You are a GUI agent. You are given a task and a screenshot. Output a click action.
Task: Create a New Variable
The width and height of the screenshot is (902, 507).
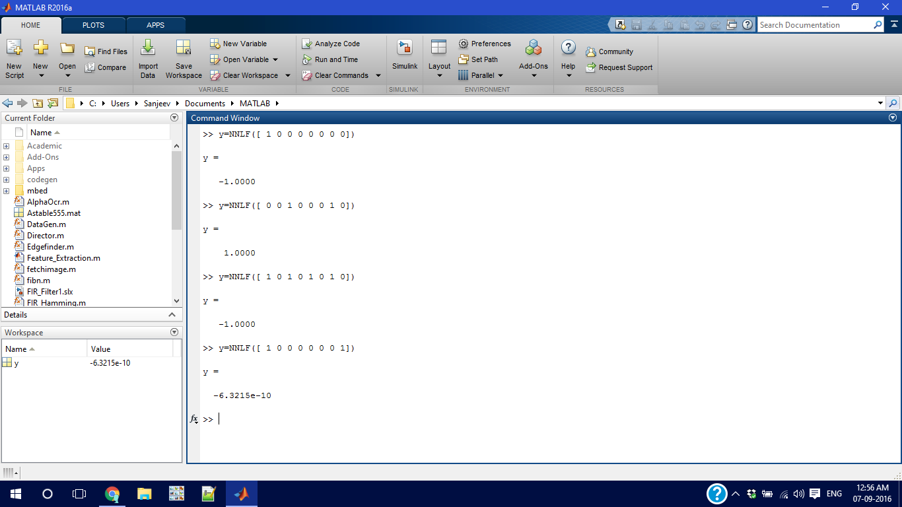pyautogui.click(x=238, y=44)
